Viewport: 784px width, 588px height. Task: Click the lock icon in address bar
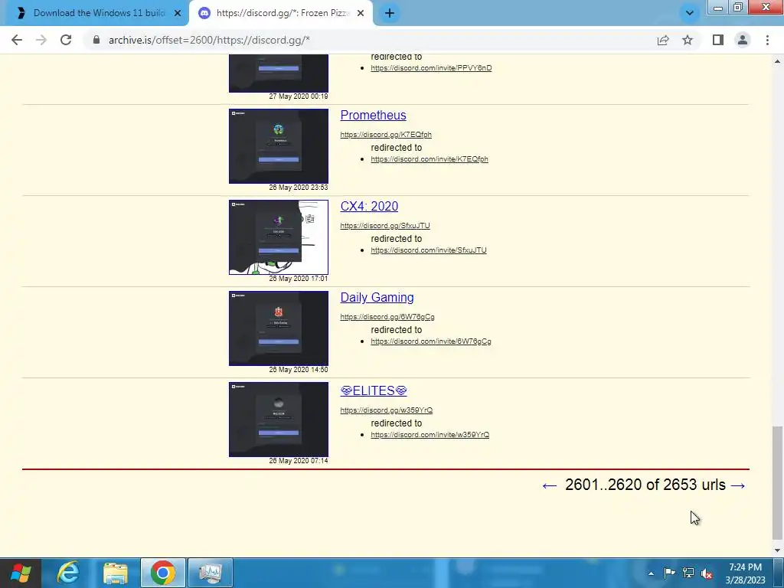tap(96, 40)
